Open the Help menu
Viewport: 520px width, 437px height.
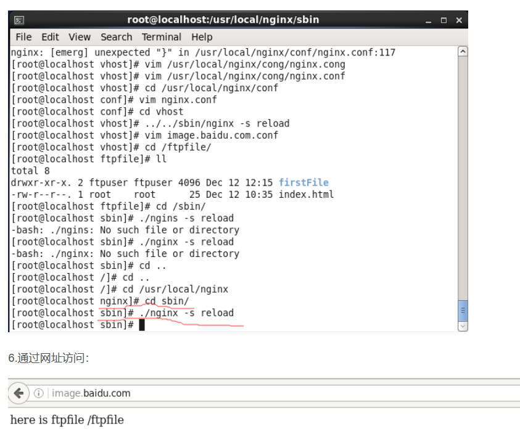click(x=202, y=37)
